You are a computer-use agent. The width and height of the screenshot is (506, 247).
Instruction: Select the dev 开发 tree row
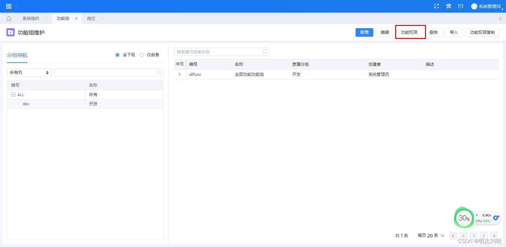pos(85,104)
